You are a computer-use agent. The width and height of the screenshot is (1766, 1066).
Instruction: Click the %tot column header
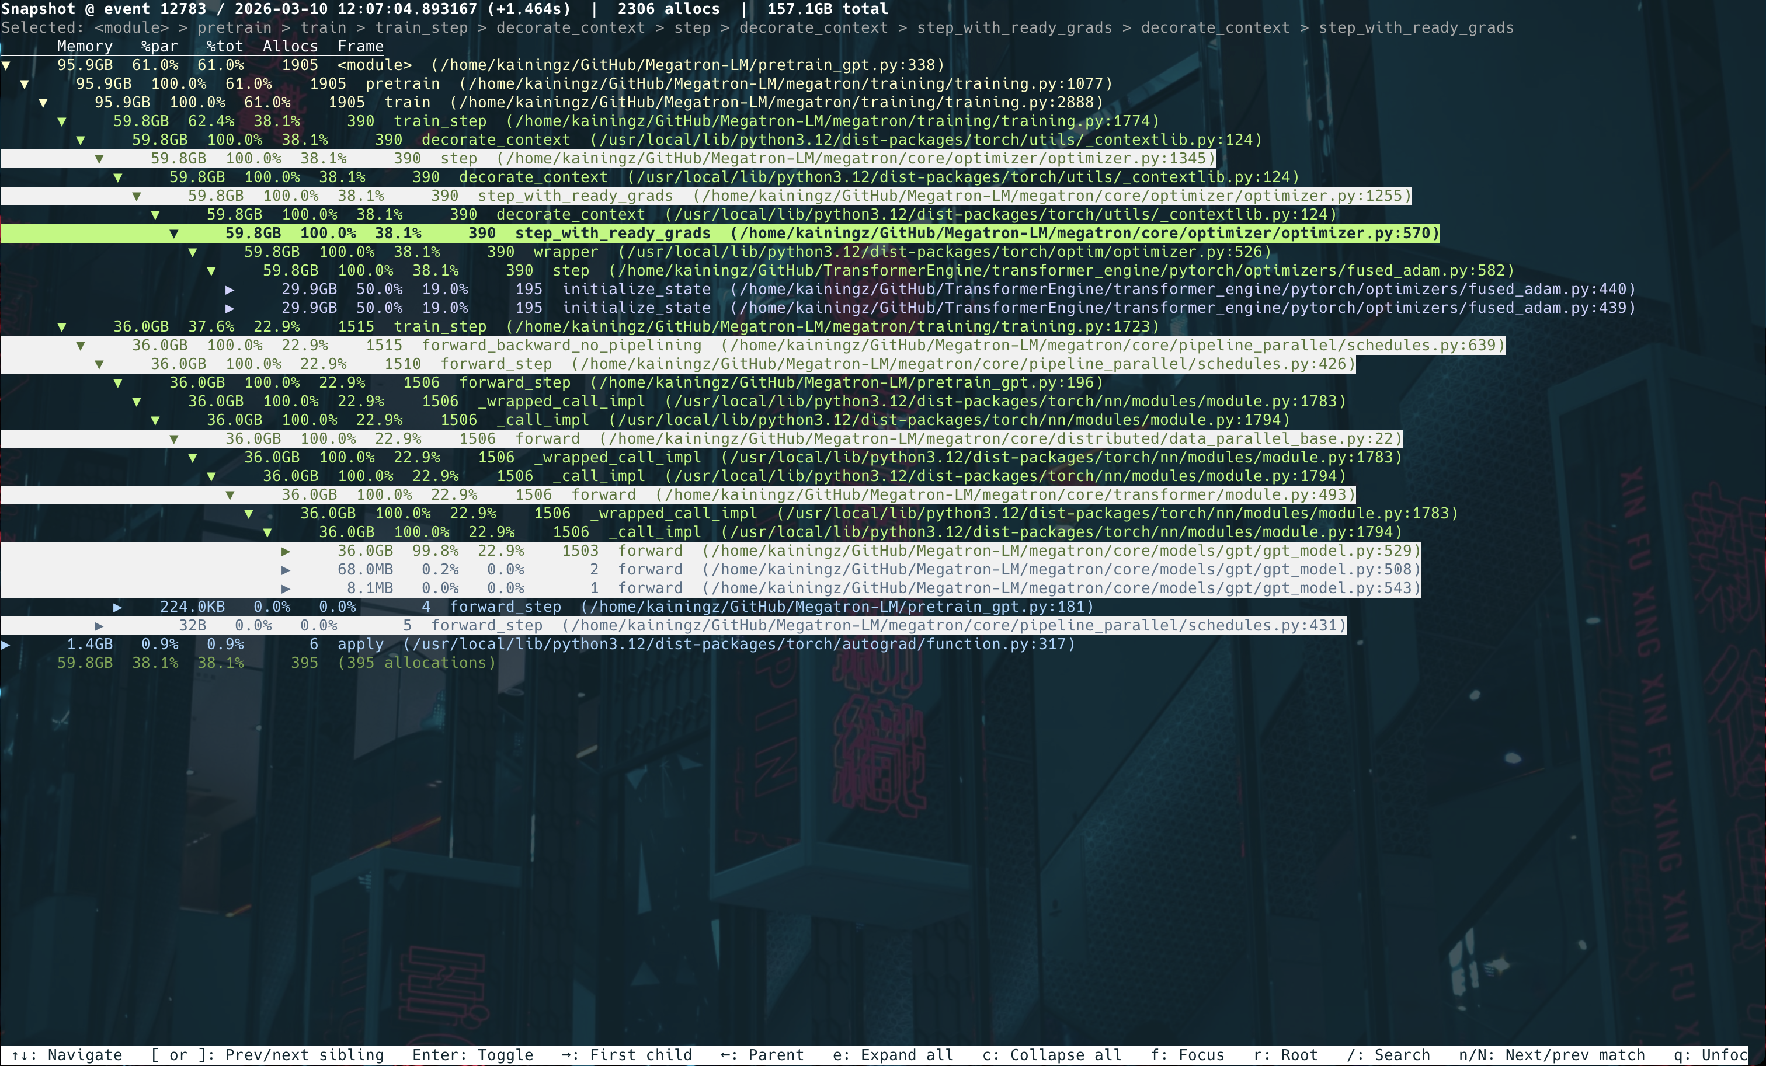point(225,47)
